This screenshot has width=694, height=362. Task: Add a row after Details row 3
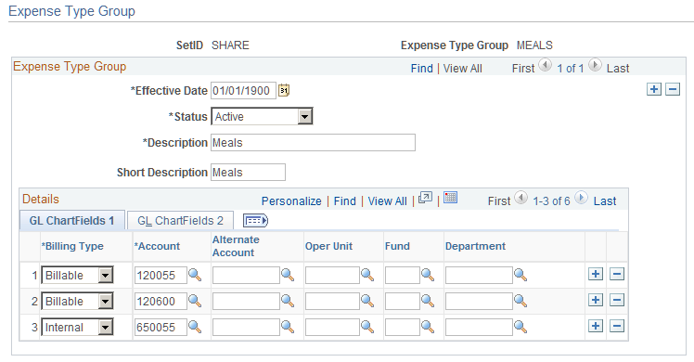tap(596, 326)
